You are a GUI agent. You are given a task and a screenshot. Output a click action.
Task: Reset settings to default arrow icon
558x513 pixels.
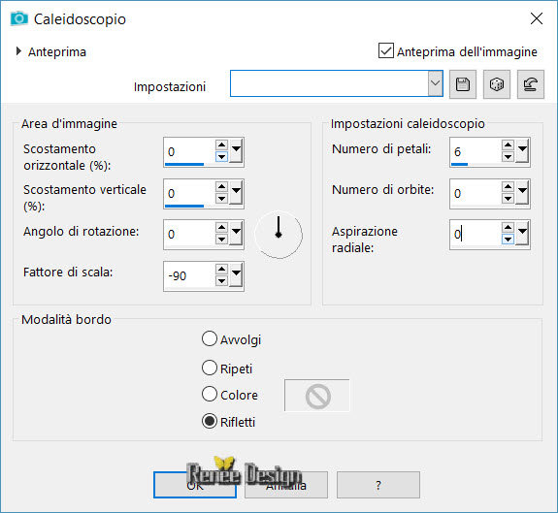[x=531, y=84]
